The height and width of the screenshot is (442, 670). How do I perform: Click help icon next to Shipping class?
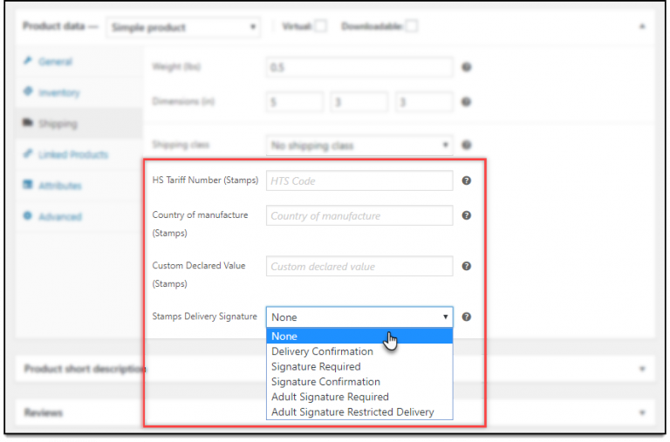(466, 146)
